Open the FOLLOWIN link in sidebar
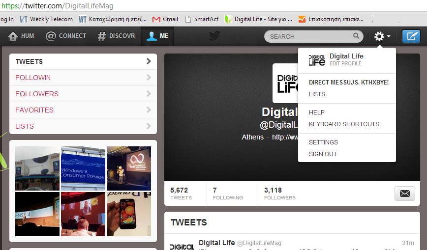This screenshot has width=427, height=250. point(33,78)
